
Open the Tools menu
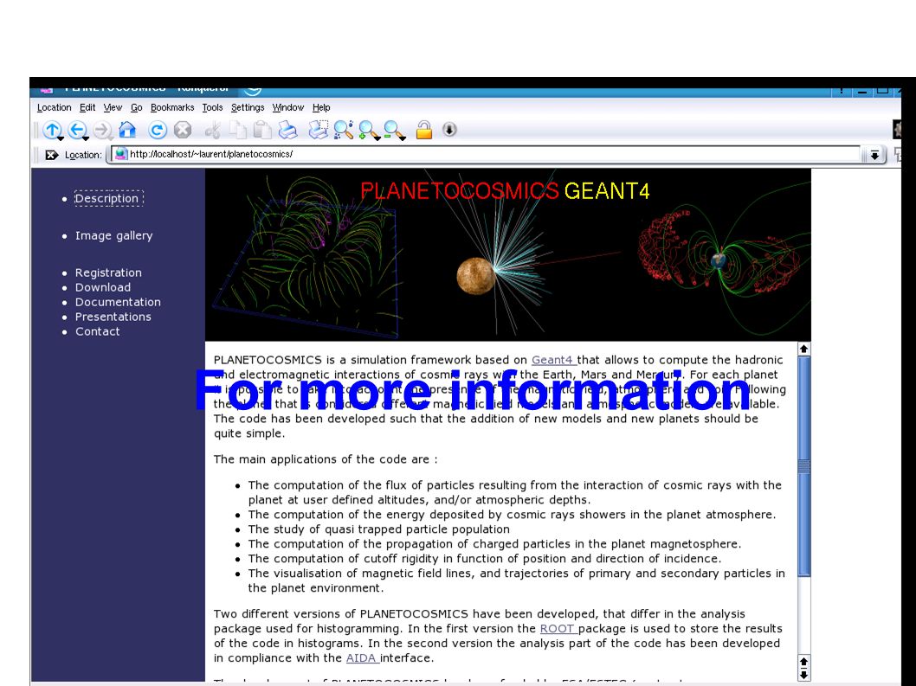(213, 107)
